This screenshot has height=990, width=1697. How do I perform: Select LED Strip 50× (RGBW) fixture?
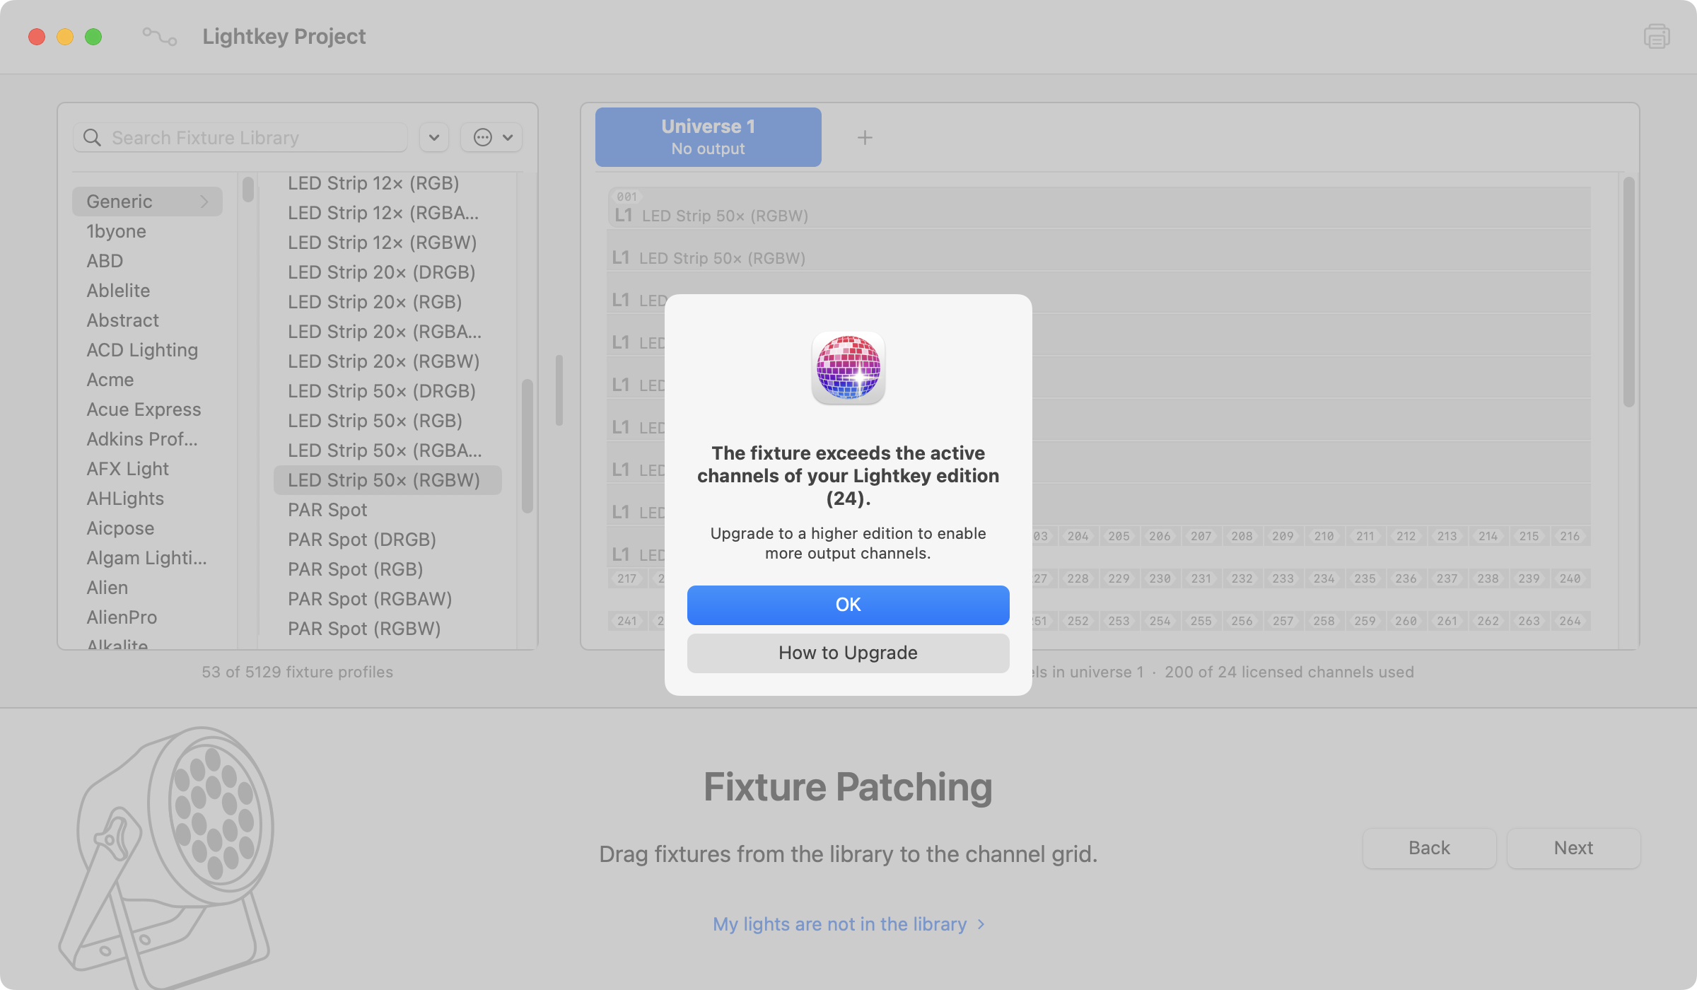coord(384,480)
